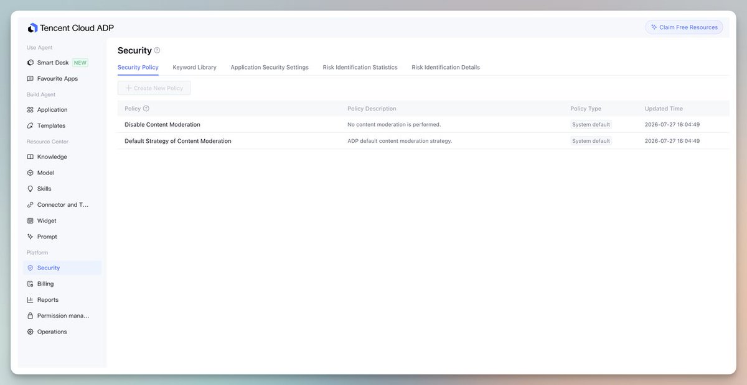Open the Risk Identification Details tab
The height and width of the screenshot is (385, 747).
click(x=446, y=67)
